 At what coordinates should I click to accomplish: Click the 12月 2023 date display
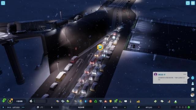(x=16, y=107)
